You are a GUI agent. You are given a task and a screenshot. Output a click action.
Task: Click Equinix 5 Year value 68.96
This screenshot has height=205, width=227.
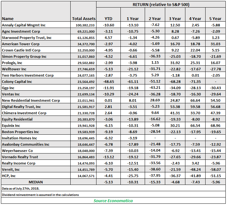coord(215,126)
